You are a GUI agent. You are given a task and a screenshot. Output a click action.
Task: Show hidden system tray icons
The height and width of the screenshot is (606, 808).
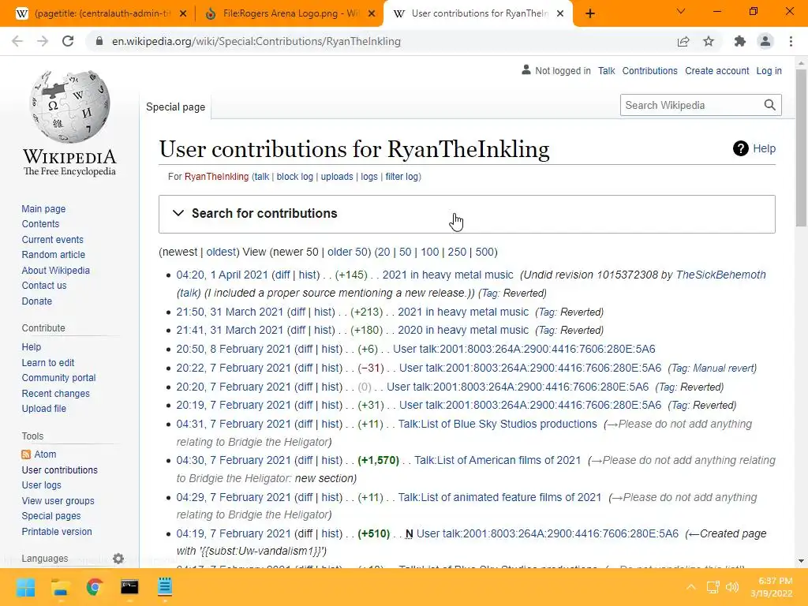click(x=691, y=587)
